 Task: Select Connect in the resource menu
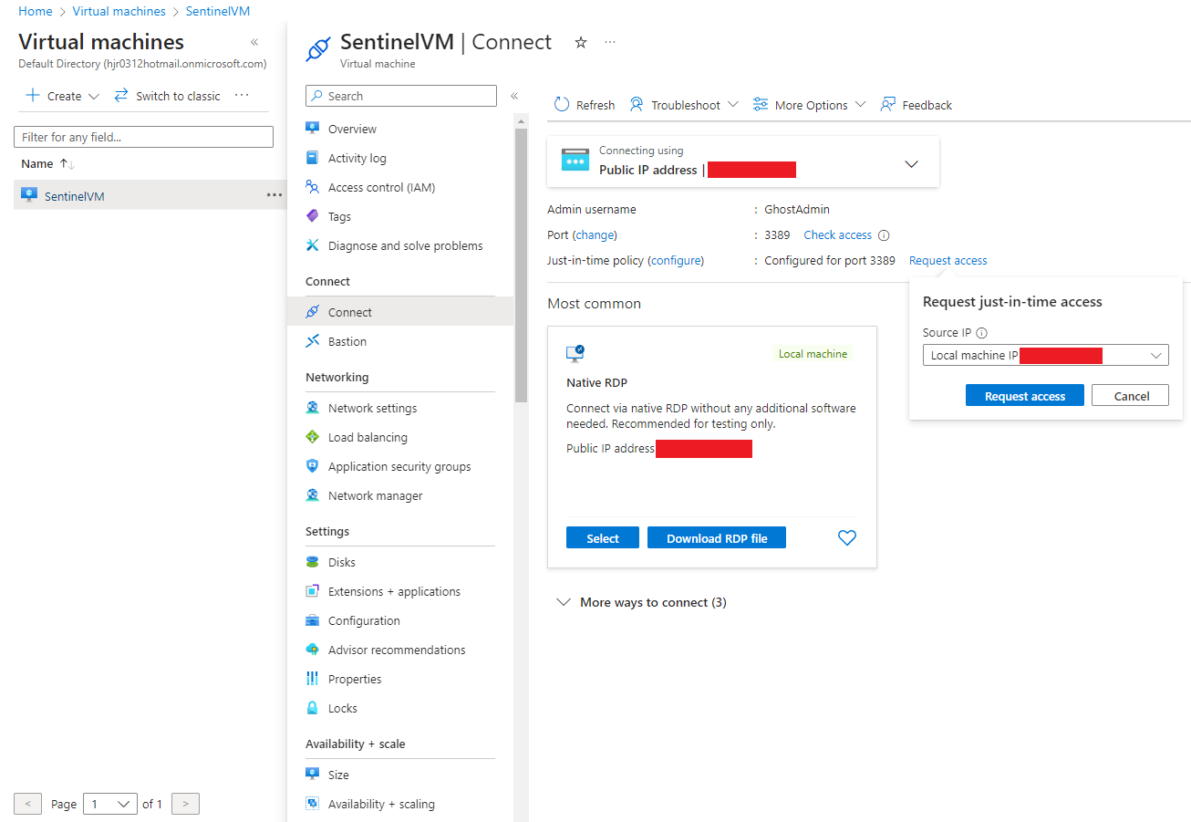click(400, 312)
